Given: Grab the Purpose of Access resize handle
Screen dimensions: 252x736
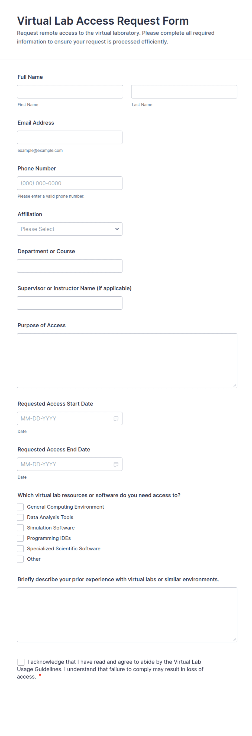Looking at the screenshot, I should click(x=234, y=385).
